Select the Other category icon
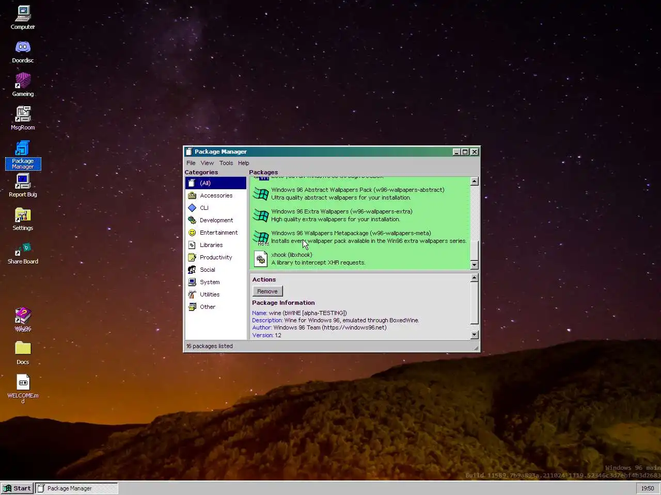 [x=192, y=307]
